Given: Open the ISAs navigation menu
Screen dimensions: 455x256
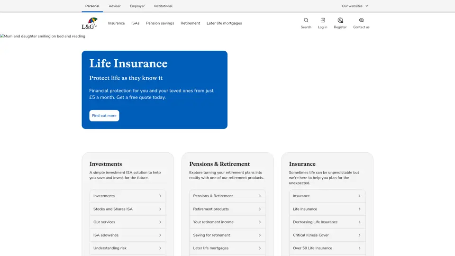Looking at the screenshot, I should pyautogui.click(x=135, y=23).
